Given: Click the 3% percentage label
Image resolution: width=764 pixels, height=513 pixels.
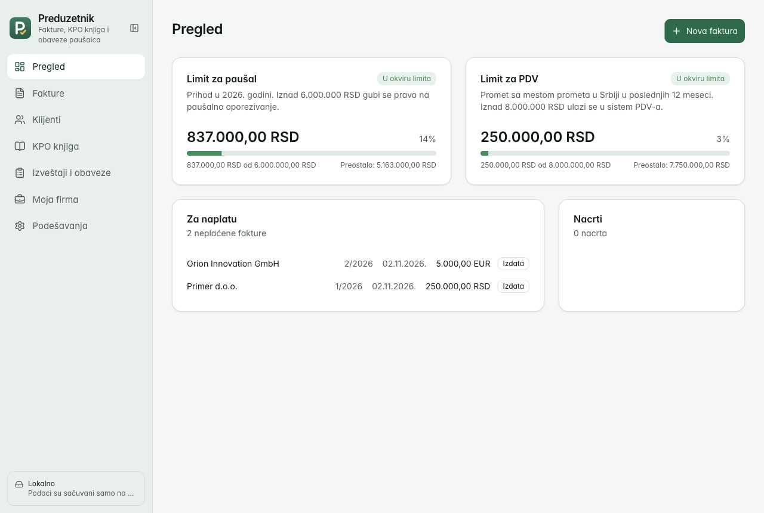Looking at the screenshot, I should [723, 139].
